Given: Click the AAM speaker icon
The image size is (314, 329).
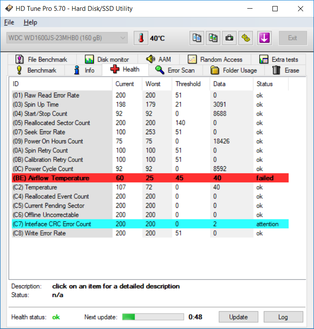Looking at the screenshot, I should pyautogui.click(x=150, y=59).
